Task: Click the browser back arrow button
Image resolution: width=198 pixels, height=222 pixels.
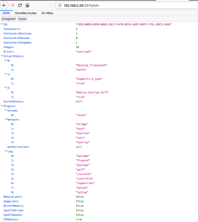Action: (x=4, y=5)
